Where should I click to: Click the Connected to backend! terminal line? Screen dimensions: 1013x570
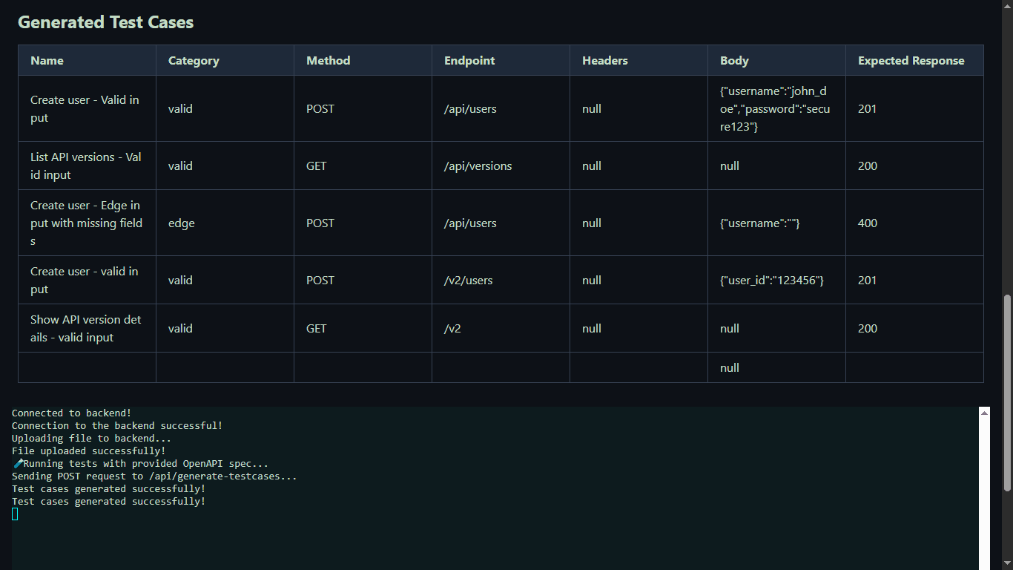pos(71,413)
